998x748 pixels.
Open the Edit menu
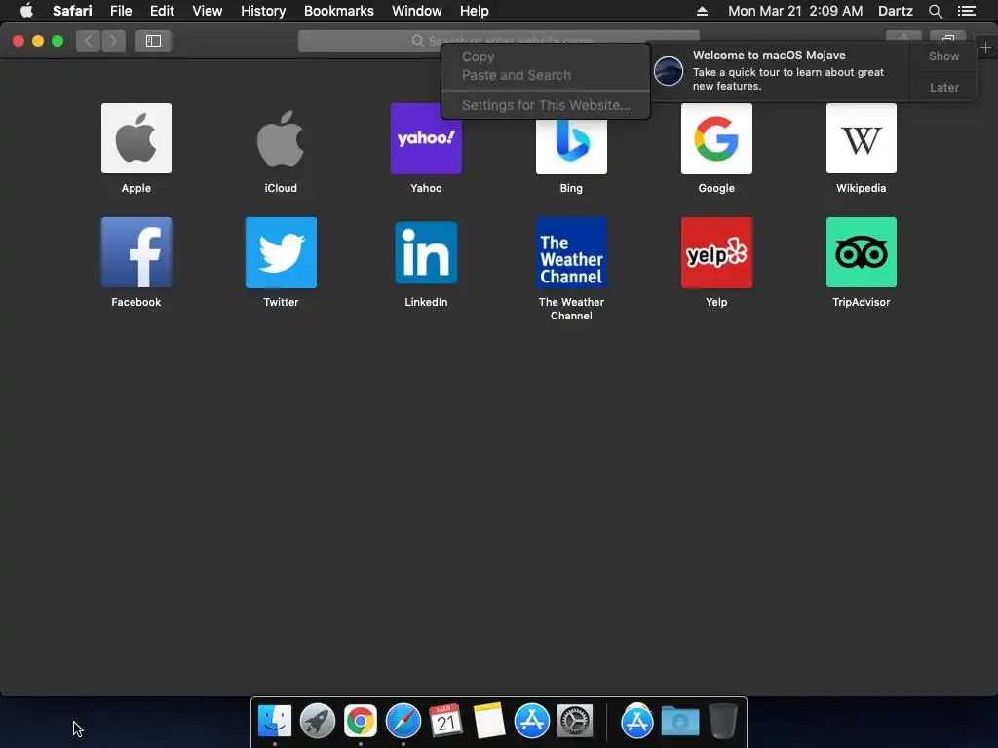(x=162, y=11)
